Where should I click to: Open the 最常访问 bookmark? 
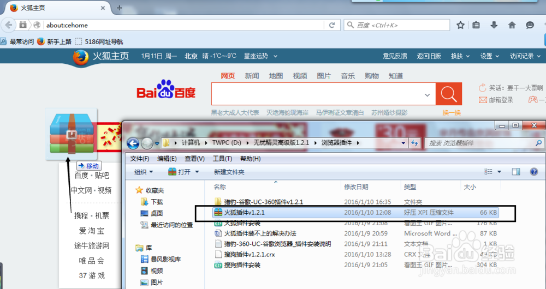tap(17, 41)
